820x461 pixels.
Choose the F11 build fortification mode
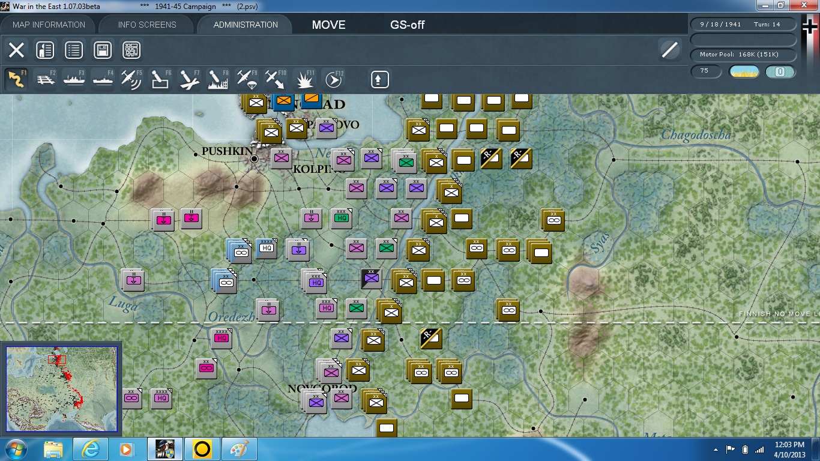point(305,79)
